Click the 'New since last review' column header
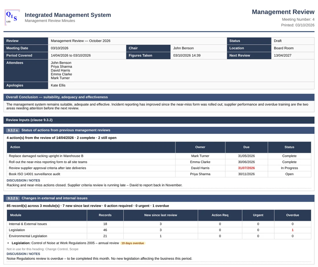The width and height of the screenshot is (318, 267). pos(160,215)
